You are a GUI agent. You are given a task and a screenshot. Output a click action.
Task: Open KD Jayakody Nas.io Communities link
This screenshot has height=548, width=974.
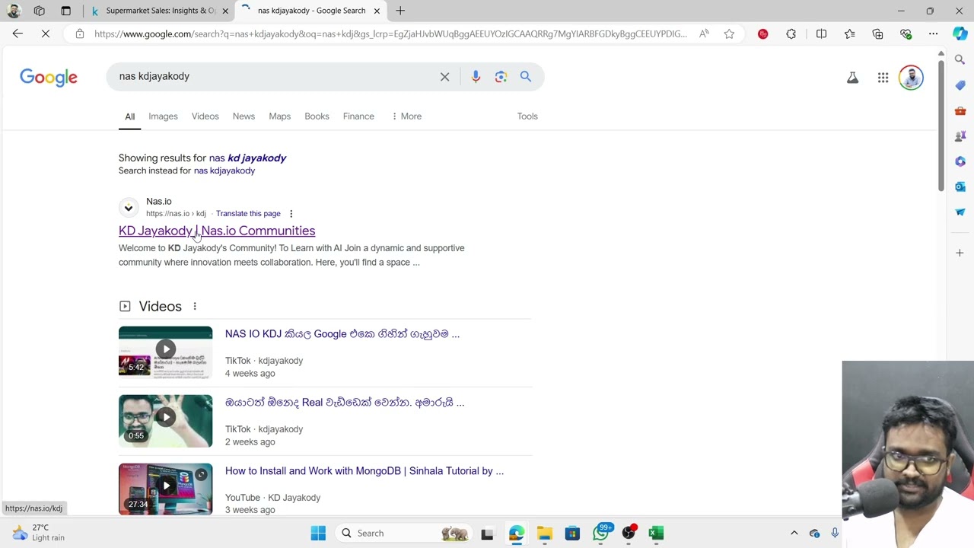[x=217, y=231]
